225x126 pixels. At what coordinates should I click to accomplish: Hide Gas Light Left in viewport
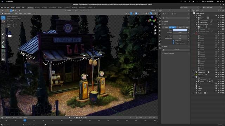coord(221,22)
